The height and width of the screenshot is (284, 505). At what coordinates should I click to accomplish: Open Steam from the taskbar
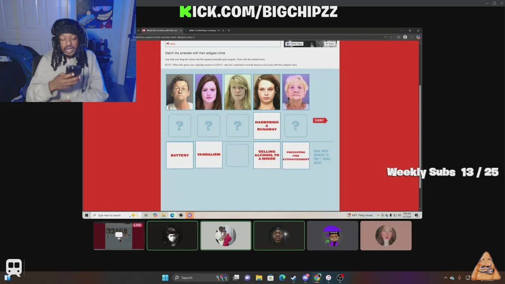pos(294,278)
